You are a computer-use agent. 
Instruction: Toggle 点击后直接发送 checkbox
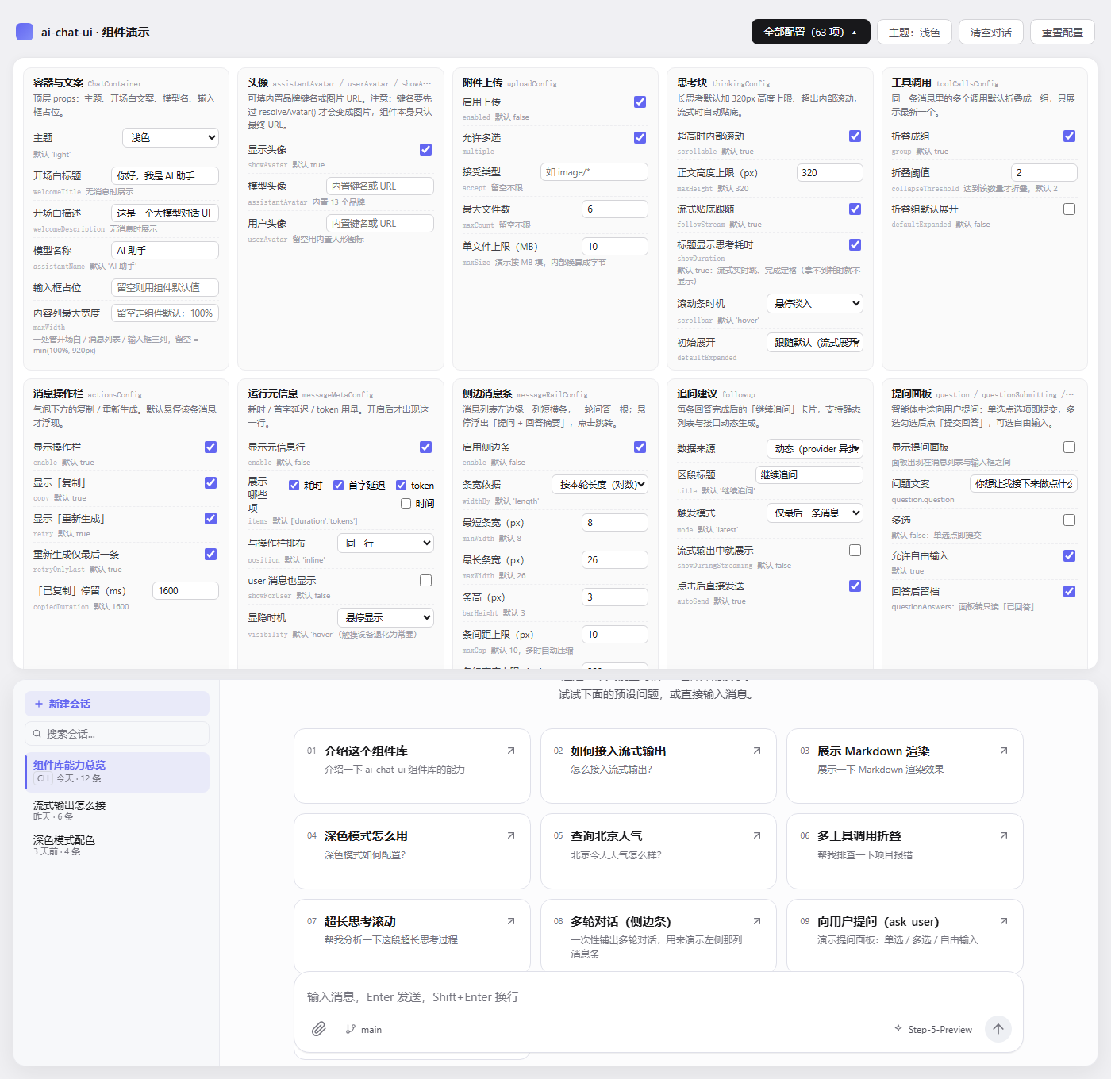click(x=855, y=586)
